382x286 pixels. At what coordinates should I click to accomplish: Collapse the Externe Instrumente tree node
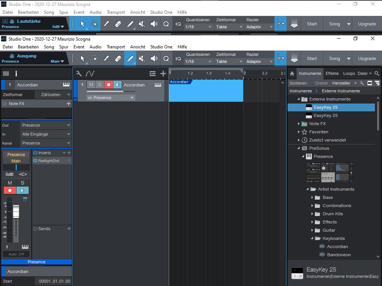(x=298, y=99)
